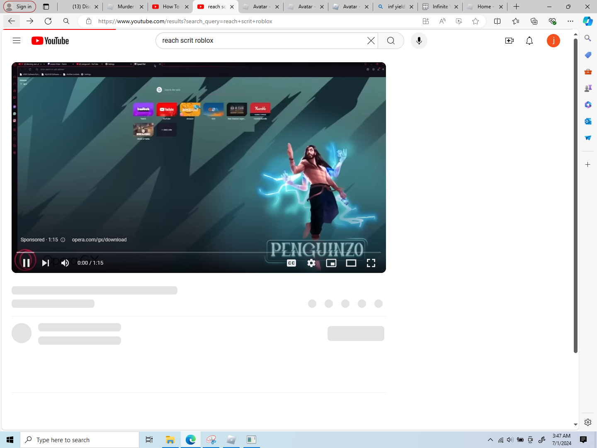Image resolution: width=597 pixels, height=448 pixels.
Task: Enter fullscreen video mode
Action: [x=371, y=263]
